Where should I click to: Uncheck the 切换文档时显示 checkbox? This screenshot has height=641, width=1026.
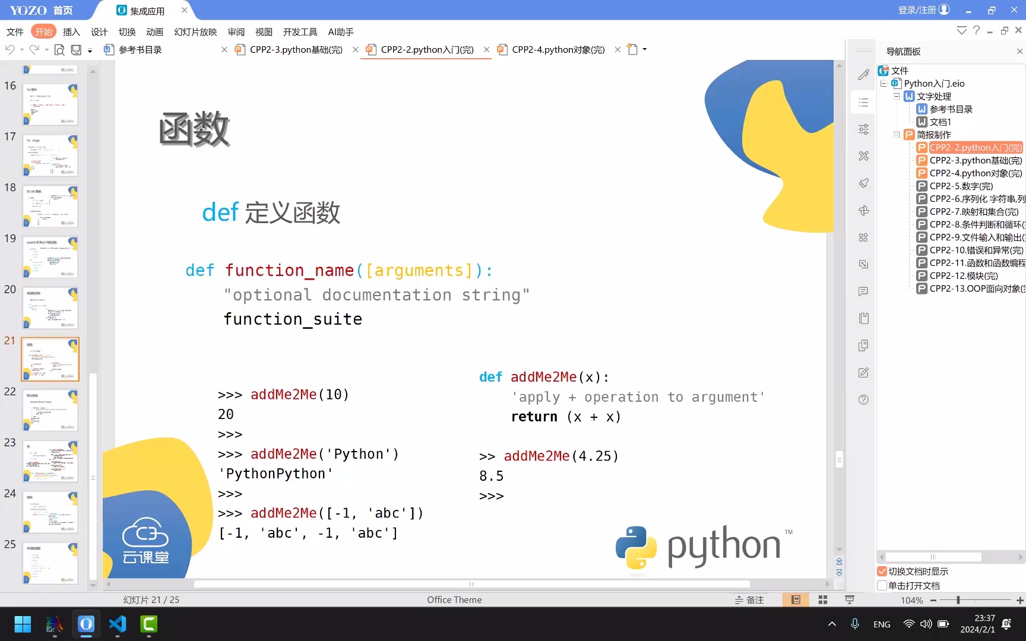click(x=882, y=572)
